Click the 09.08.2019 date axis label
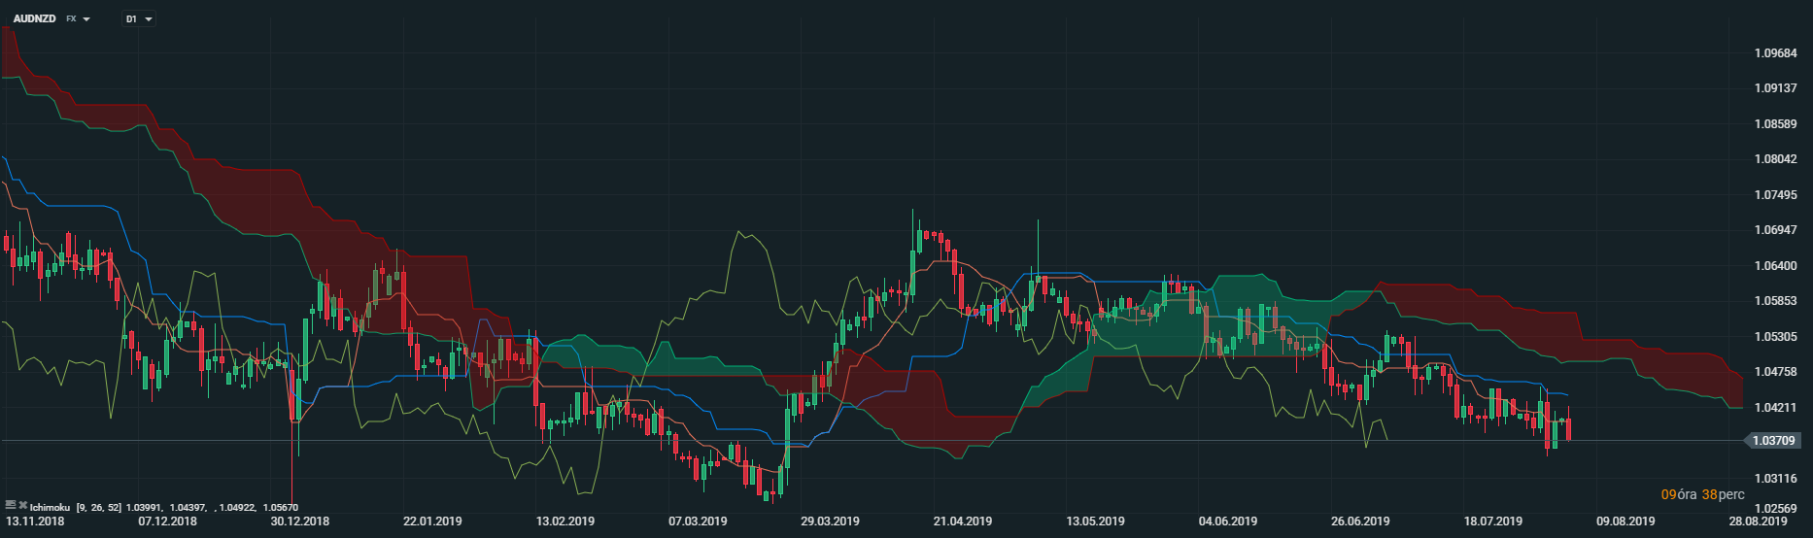Image resolution: width=1813 pixels, height=538 pixels. pos(1625,521)
